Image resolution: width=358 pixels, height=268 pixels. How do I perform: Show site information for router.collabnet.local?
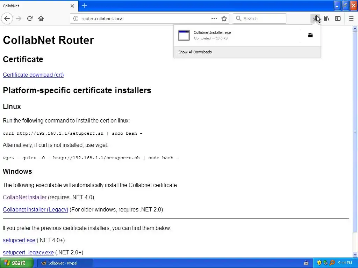76,18
